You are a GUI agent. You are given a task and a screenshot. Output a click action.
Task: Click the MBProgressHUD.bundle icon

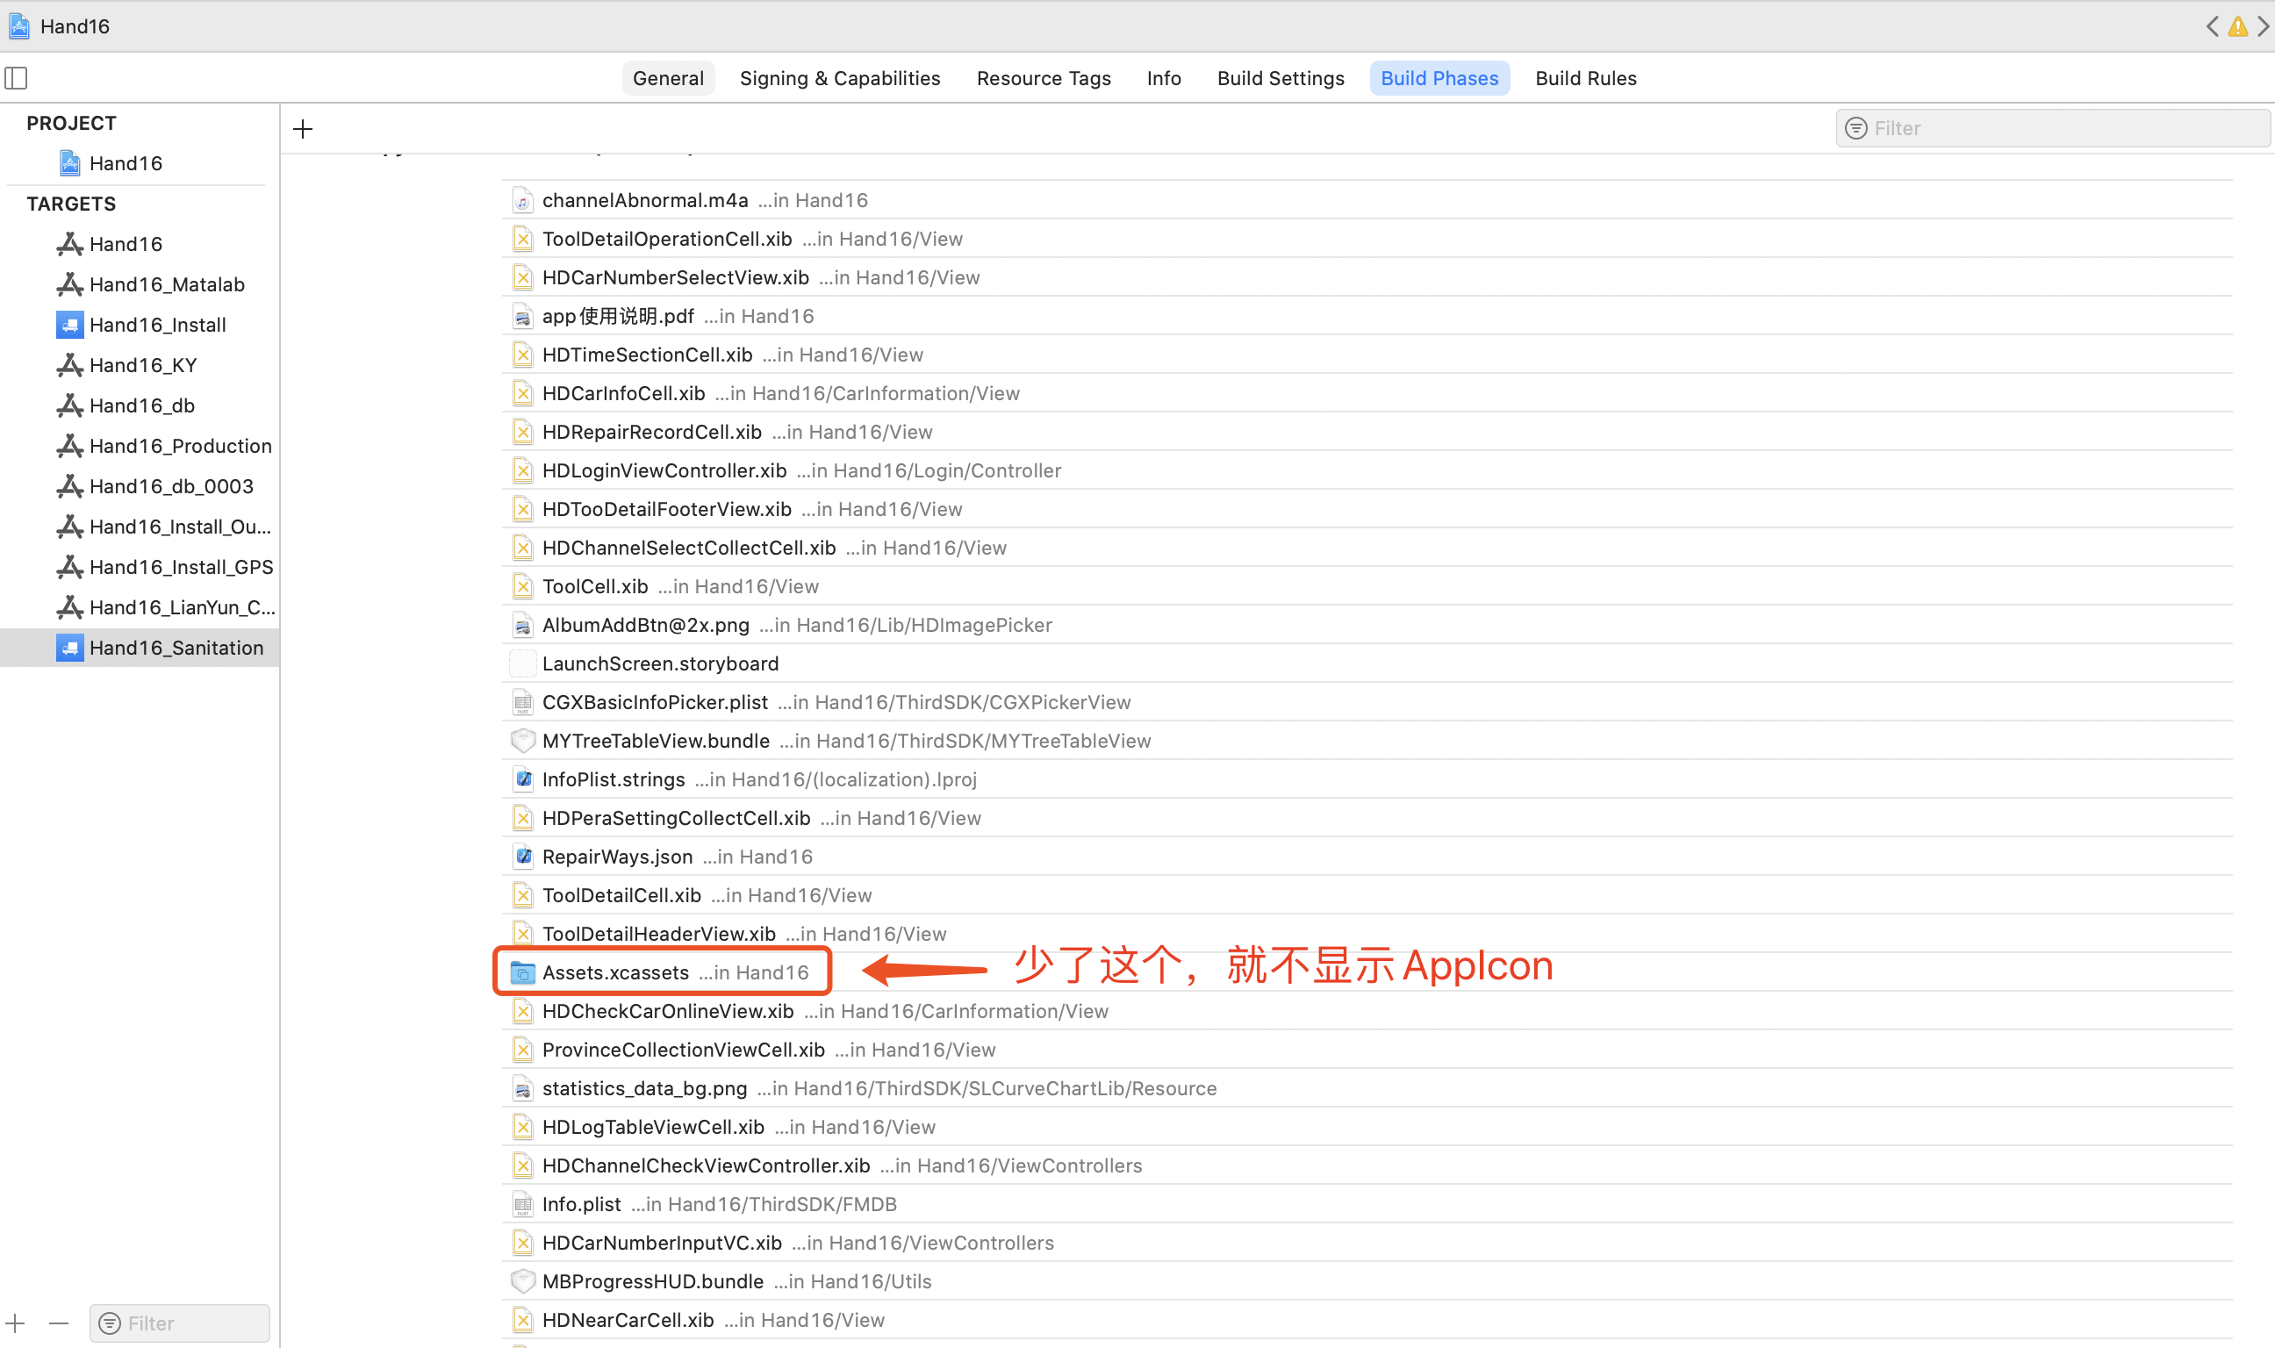click(x=522, y=1280)
